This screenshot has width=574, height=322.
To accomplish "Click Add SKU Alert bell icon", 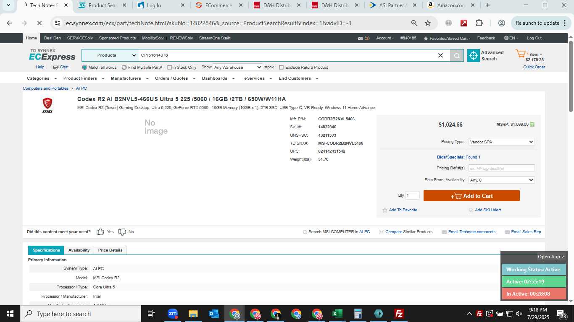I will (x=471, y=210).
